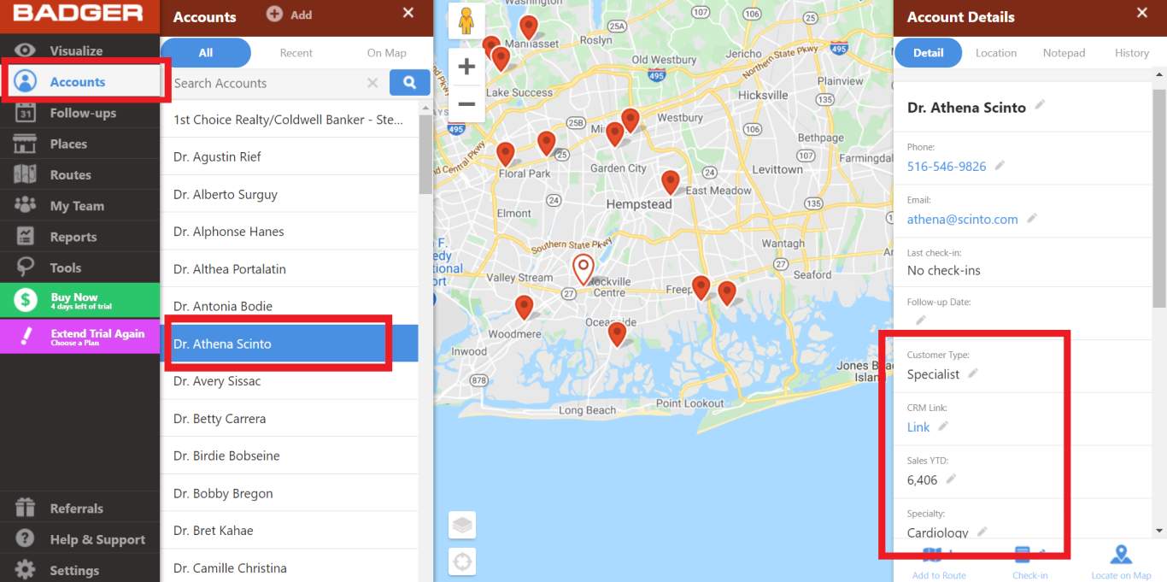Select Dr. Betty Carrera in the list

coord(290,419)
